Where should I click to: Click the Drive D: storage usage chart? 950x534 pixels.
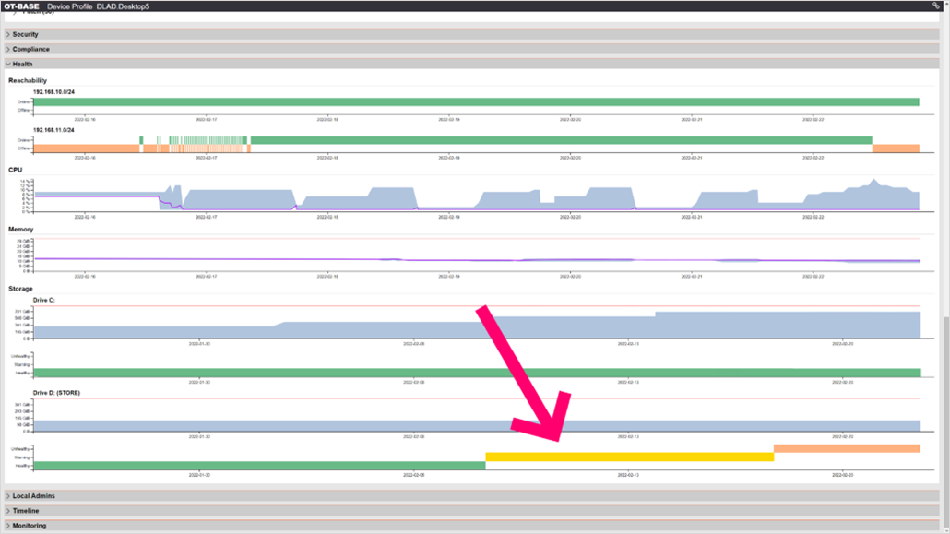(x=476, y=425)
